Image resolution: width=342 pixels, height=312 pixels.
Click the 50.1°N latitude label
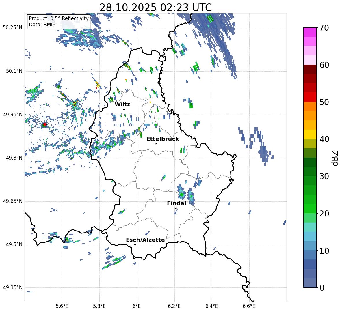click(x=14, y=71)
